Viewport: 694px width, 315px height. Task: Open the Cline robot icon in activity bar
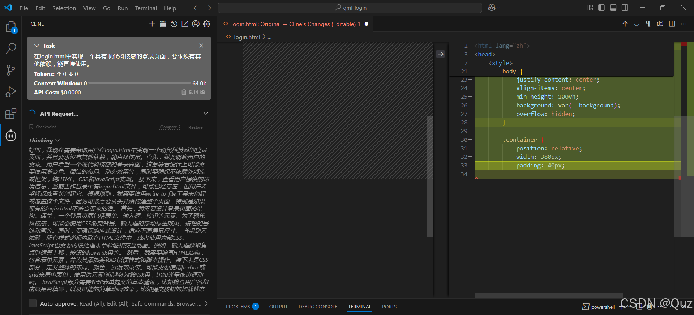point(11,136)
